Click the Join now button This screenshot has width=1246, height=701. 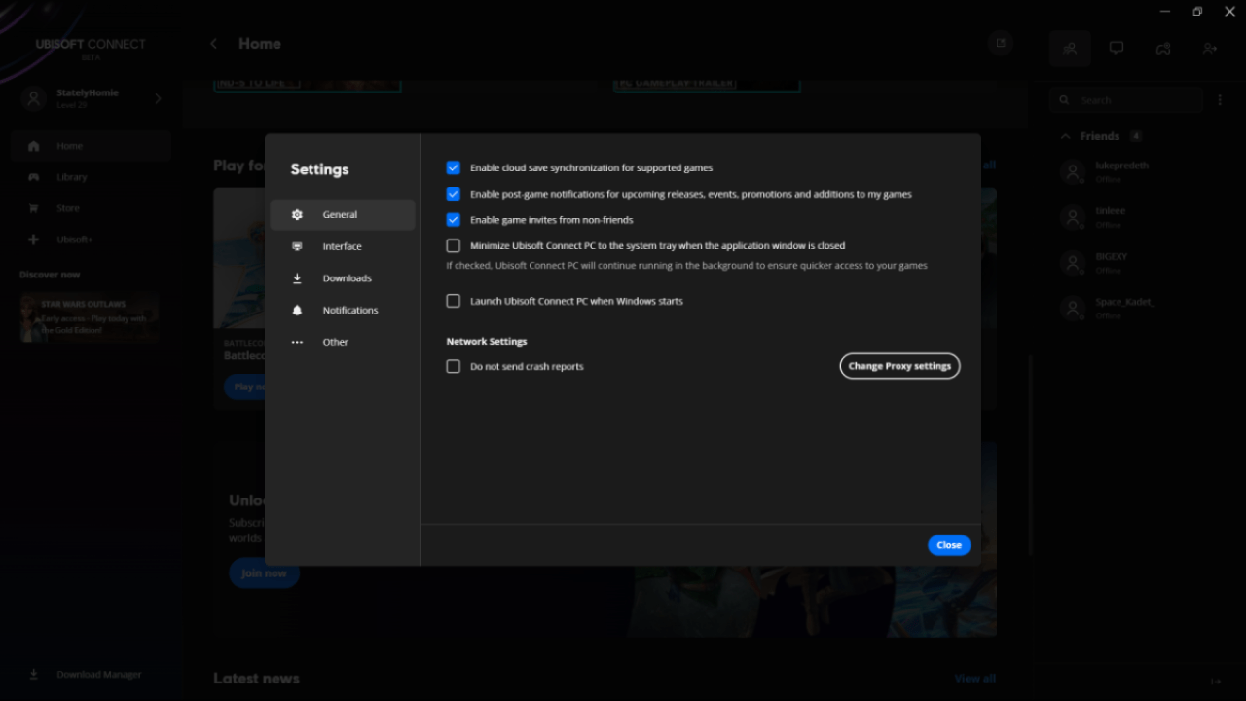[x=264, y=573]
